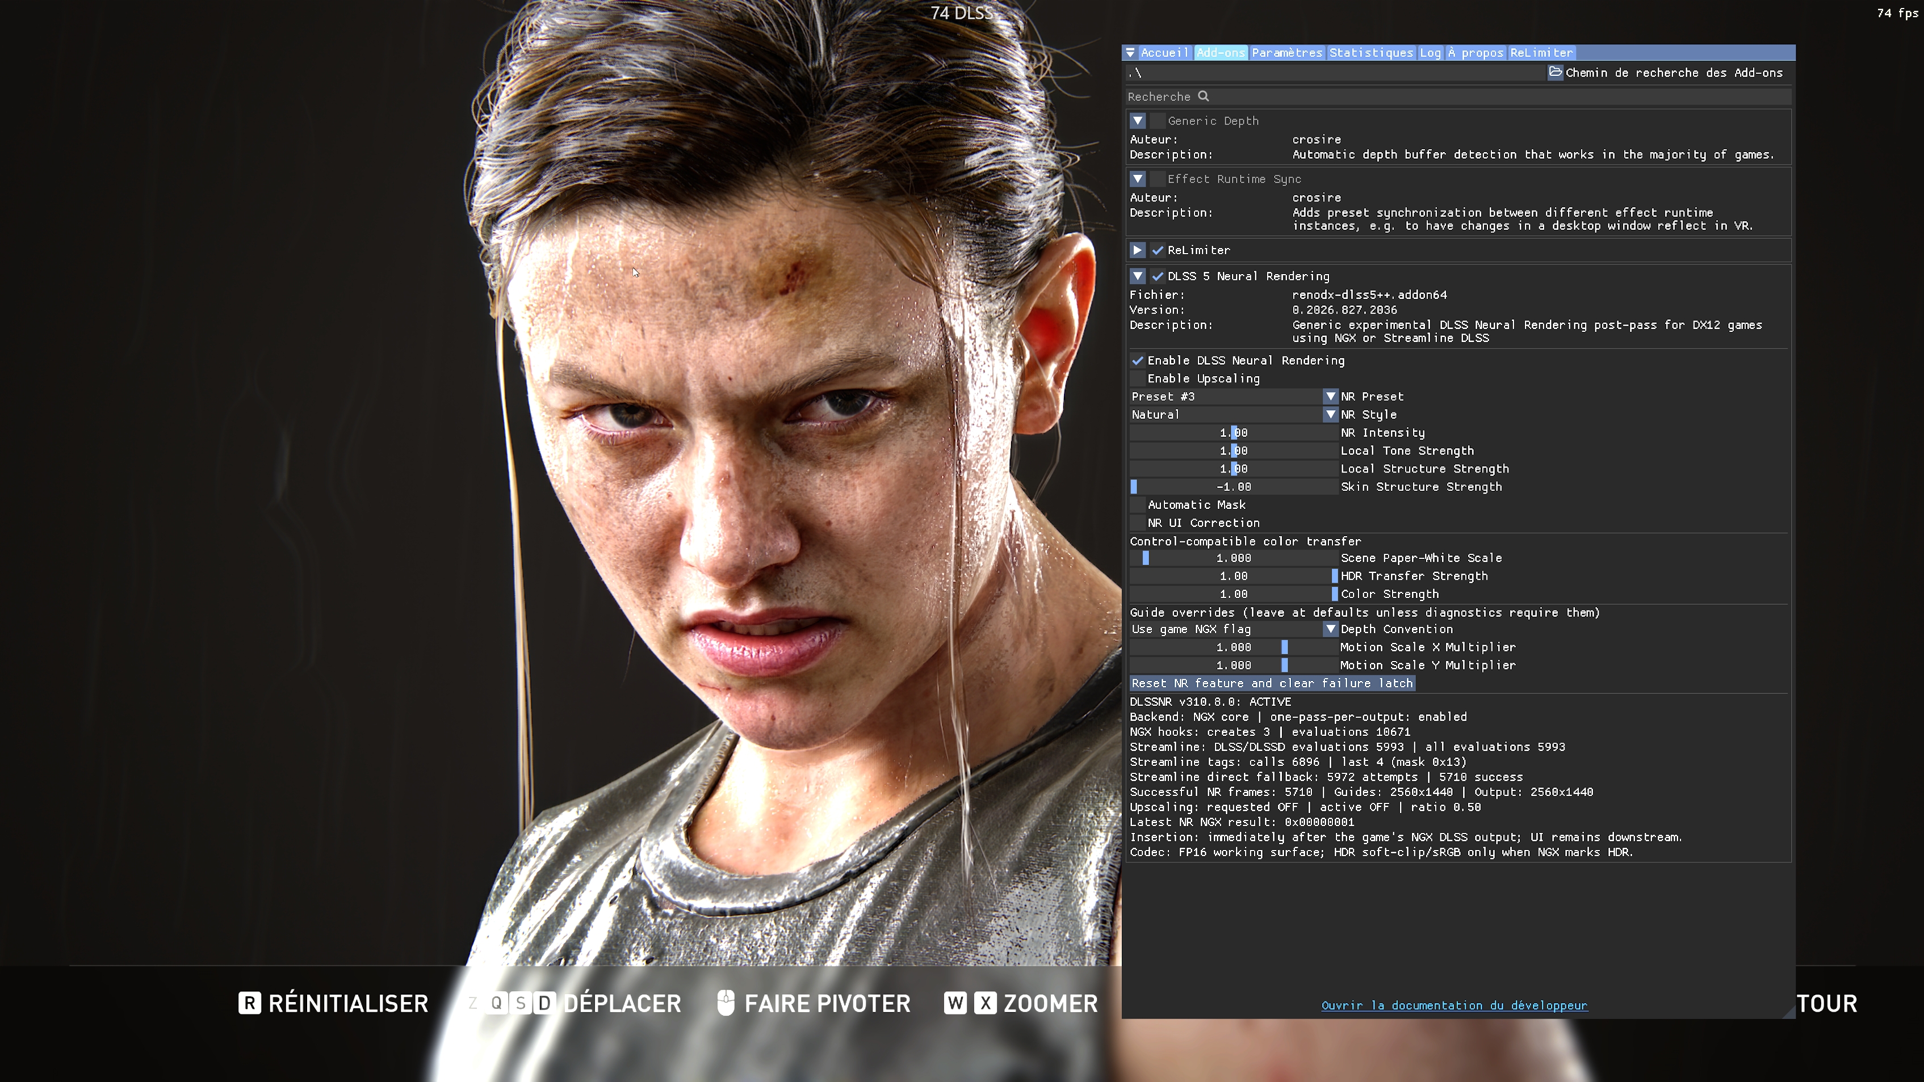This screenshot has height=1082, width=1924.
Task: Focus the Recherche search field
Action: click(x=1458, y=96)
